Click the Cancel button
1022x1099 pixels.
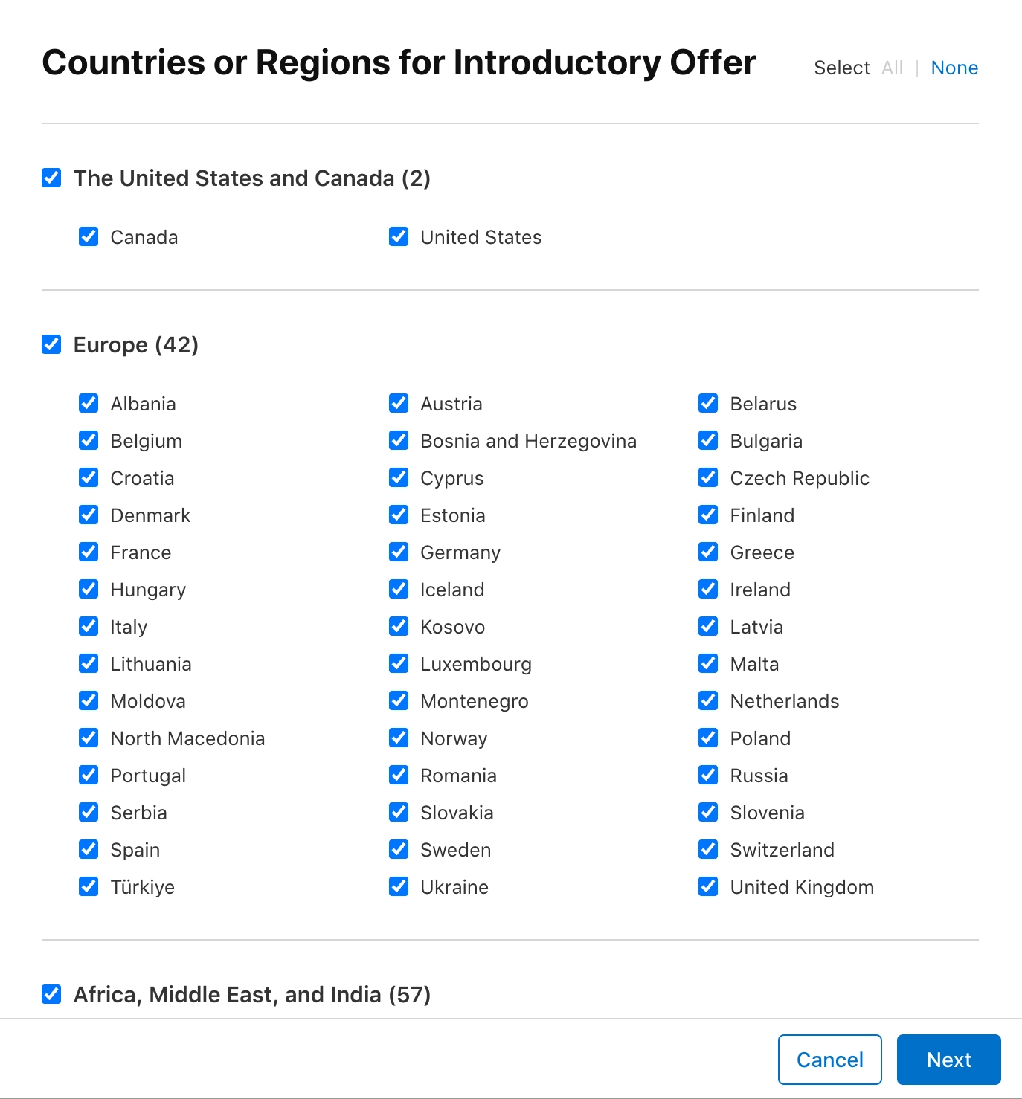click(x=829, y=1060)
